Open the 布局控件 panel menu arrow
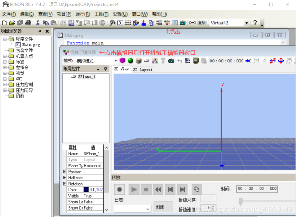 click(98, 69)
